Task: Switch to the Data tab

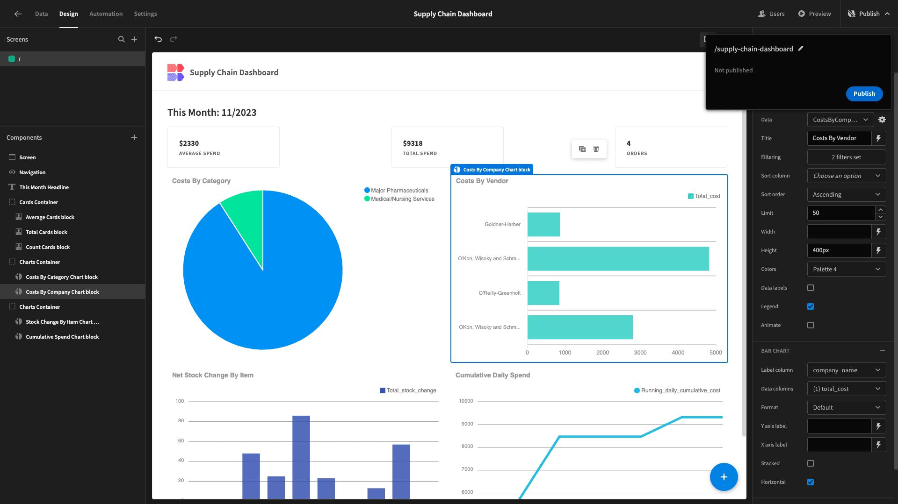Action: tap(42, 14)
